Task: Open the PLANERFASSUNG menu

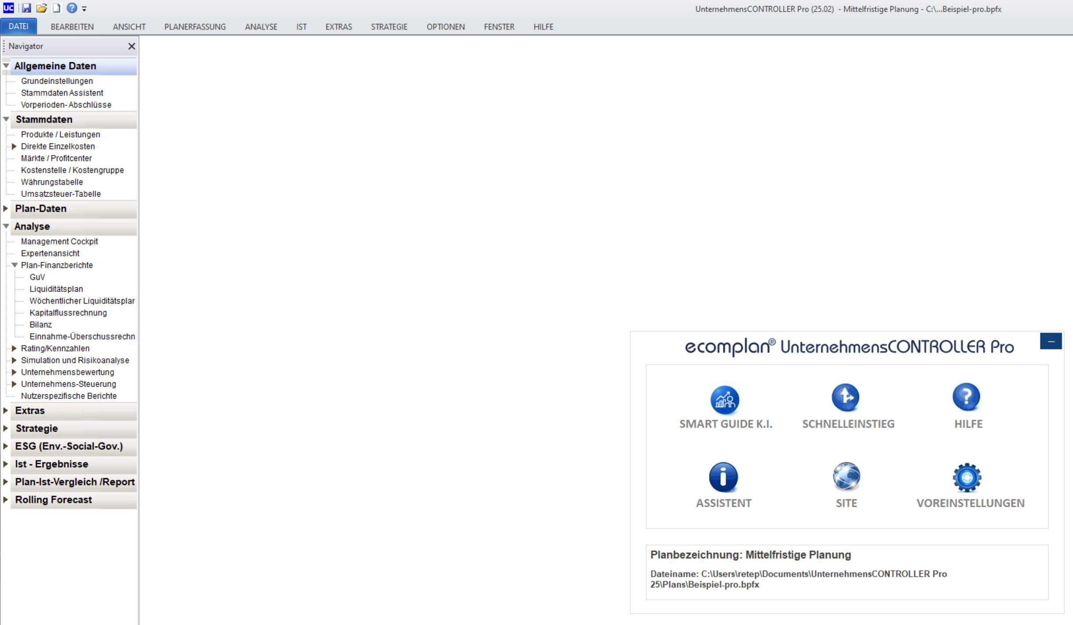Action: click(195, 27)
